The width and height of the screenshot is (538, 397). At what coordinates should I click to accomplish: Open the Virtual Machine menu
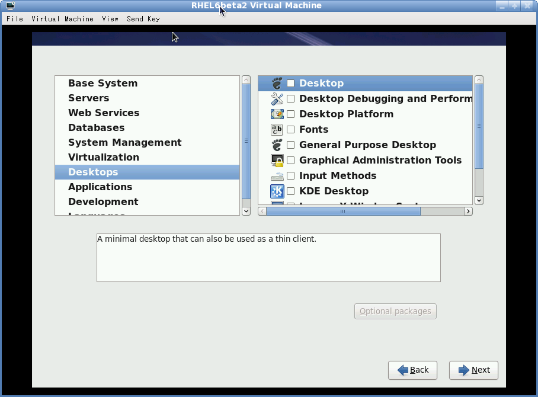(62, 19)
